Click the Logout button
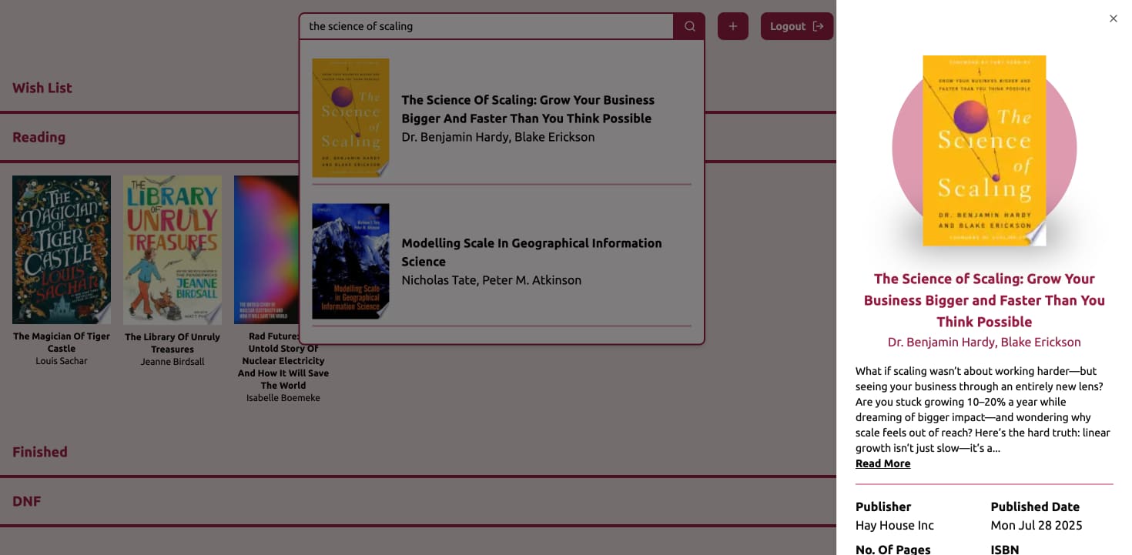 (x=797, y=26)
